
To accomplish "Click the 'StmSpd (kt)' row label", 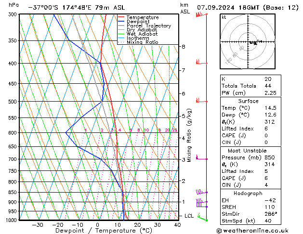I will click(x=238, y=221).
